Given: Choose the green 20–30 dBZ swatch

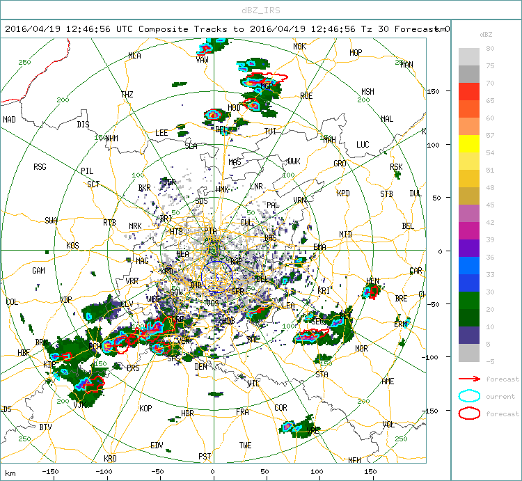Looking at the screenshot, I should tap(469, 300).
